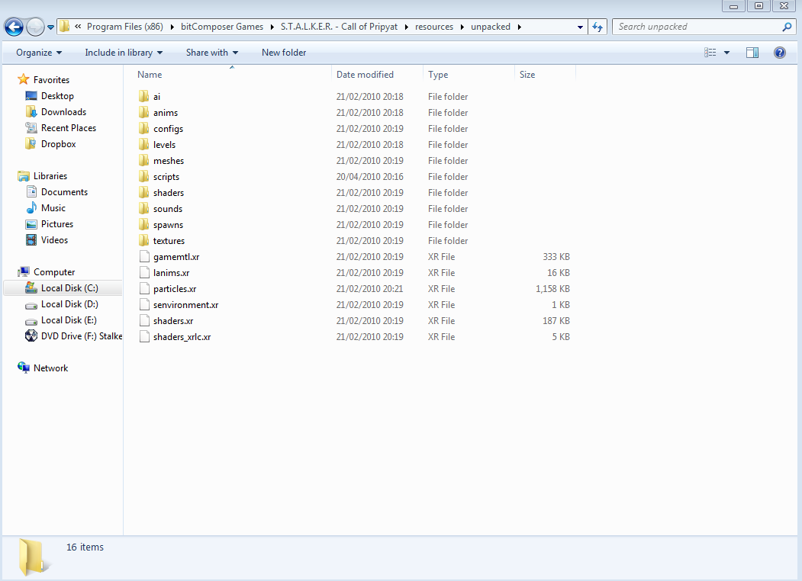Select lanims.xr file icon
802x581 pixels.
pos(144,272)
